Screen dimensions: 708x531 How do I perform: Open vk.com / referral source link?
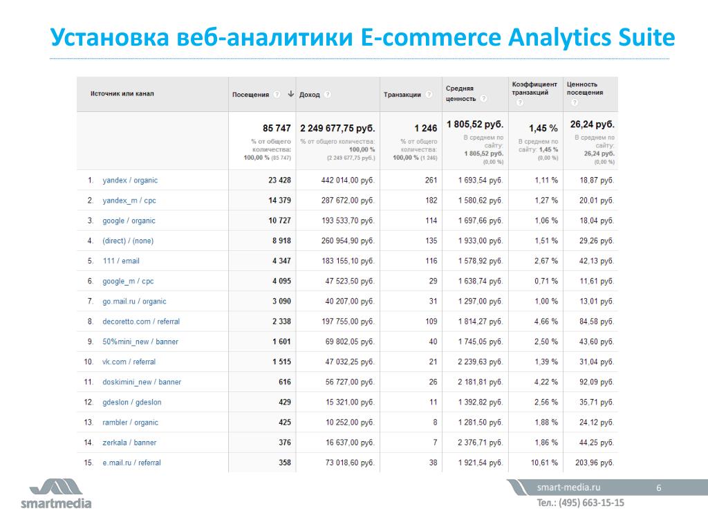pos(129,362)
